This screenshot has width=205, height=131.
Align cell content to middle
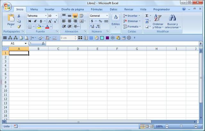[70, 16]
